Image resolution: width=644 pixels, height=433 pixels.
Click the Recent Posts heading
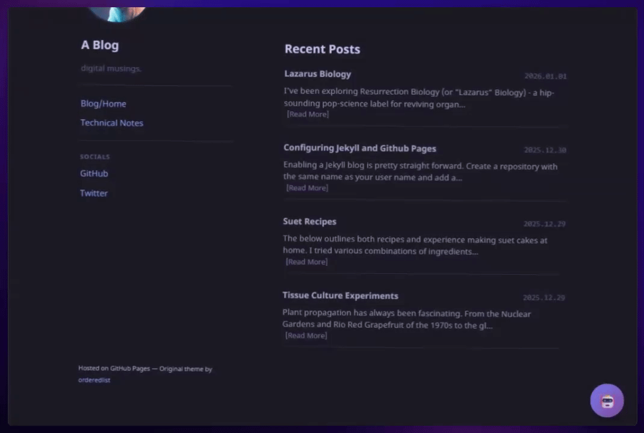322,49
